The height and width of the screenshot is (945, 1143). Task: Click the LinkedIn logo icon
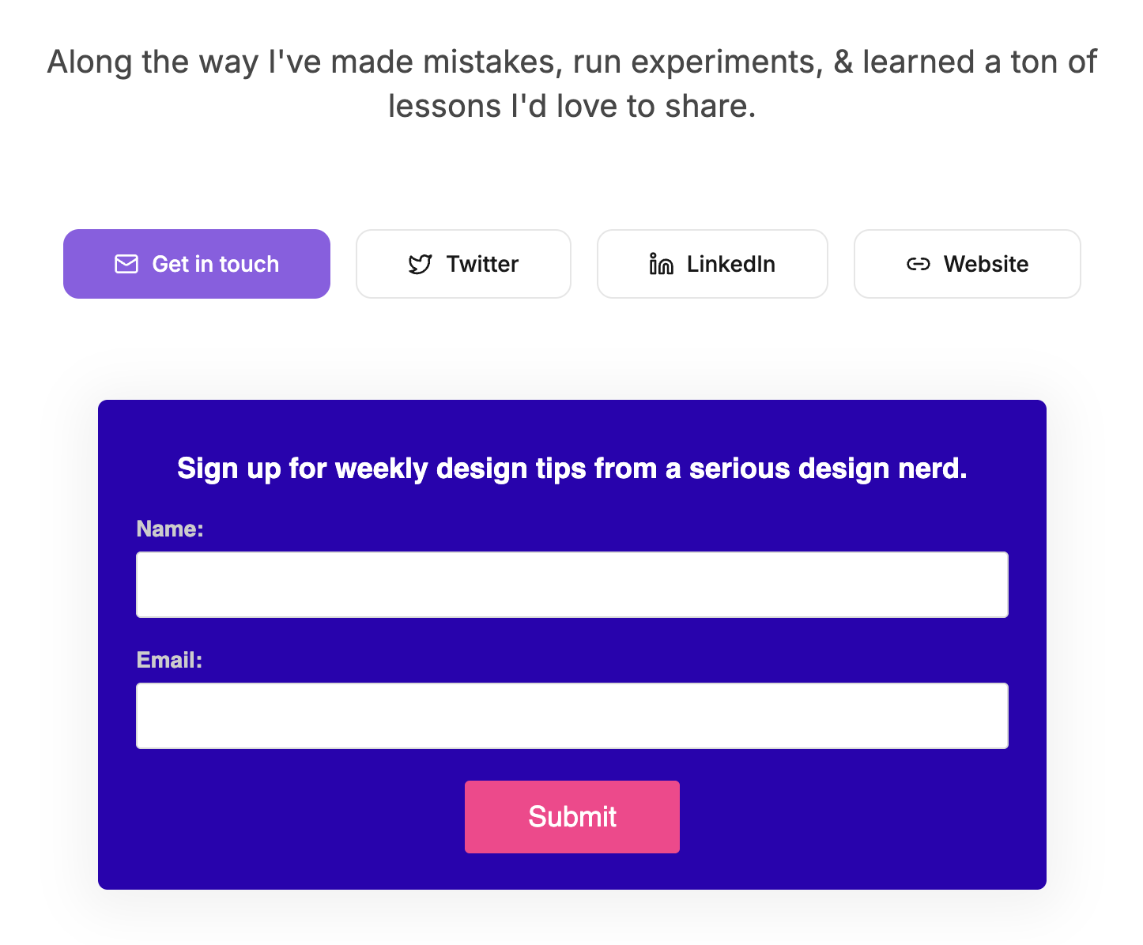click(661, 264)
